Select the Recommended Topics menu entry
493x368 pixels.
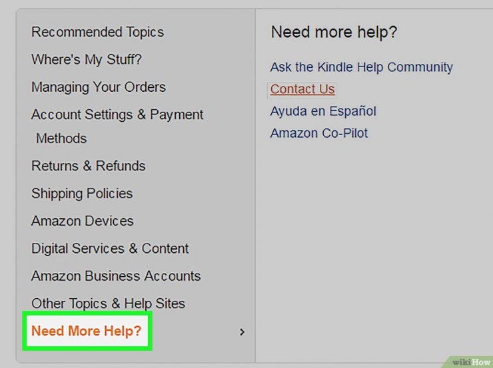click(x=97, y=33)
